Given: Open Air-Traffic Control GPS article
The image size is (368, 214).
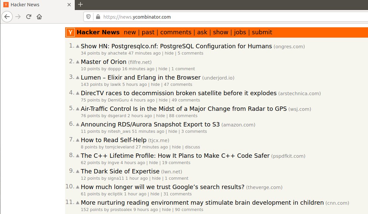Looking at the screenshot, I should (x=184, y=109).
